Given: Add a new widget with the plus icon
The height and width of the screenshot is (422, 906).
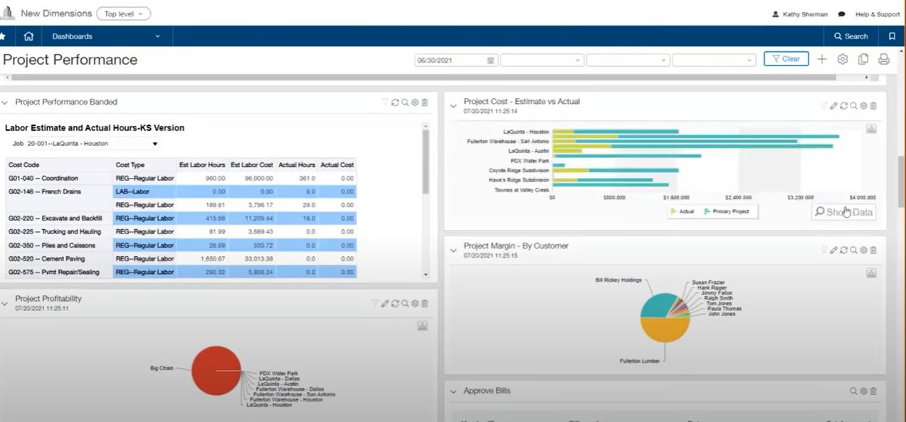Looking at the screenshot, I should click(x=821, y=59).
